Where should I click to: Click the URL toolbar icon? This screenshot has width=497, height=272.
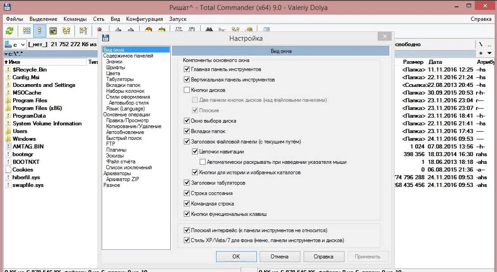coord(192,30)
